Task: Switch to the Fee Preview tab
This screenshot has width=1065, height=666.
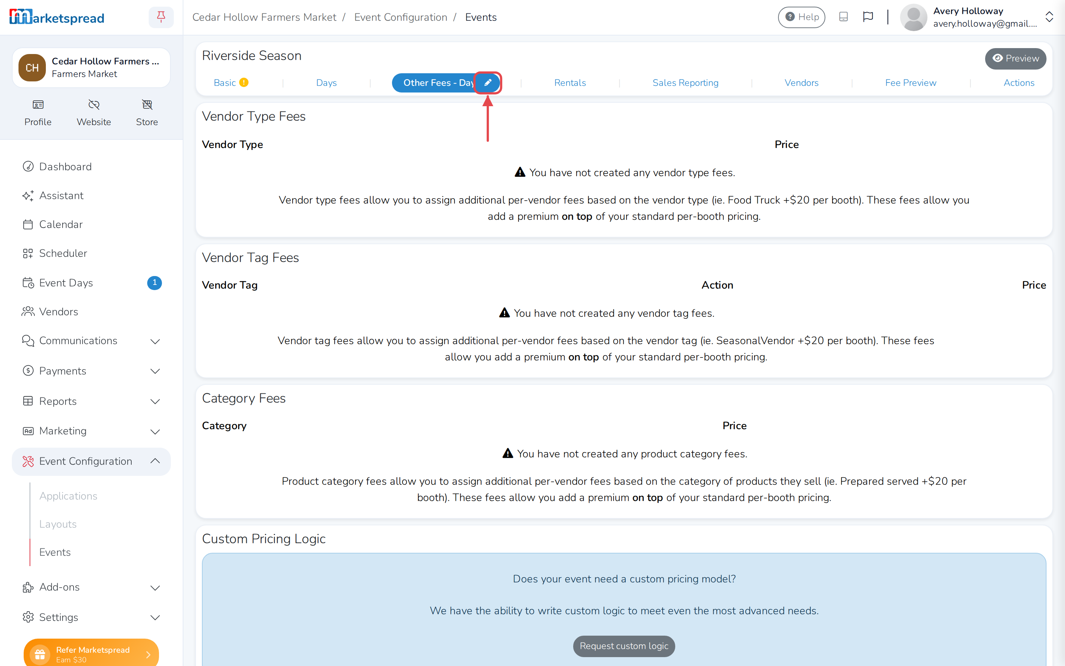Action: 910,83
